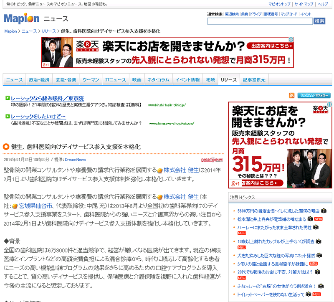
Task: Click the camera icon after the 松本潤 topic
Action: pyautogui.click(x=310, y=219)
